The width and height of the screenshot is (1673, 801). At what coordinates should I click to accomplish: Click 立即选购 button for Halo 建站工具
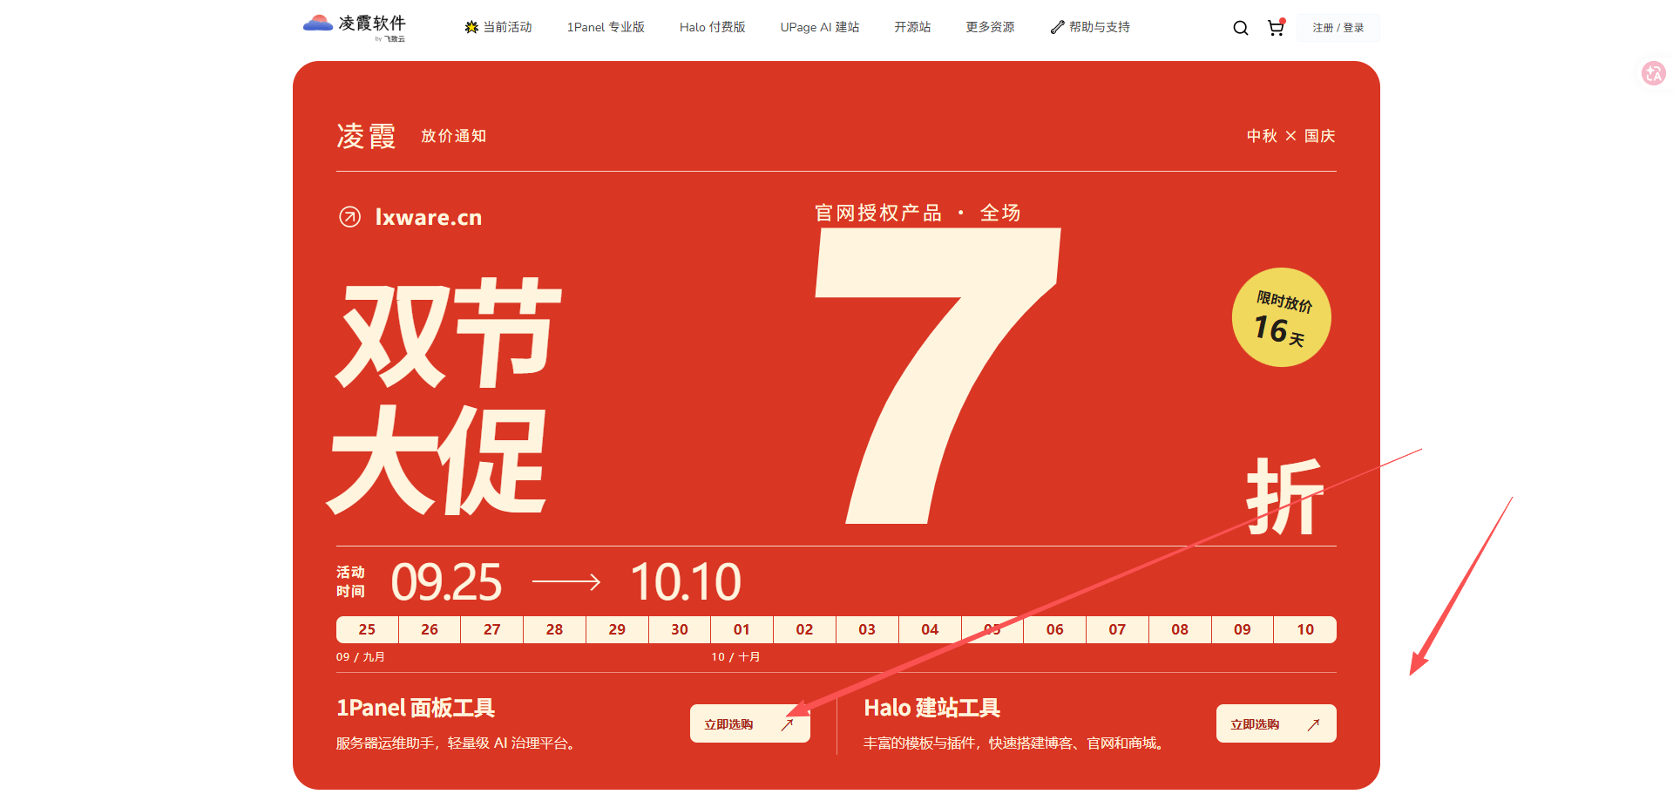(1277, 723)
